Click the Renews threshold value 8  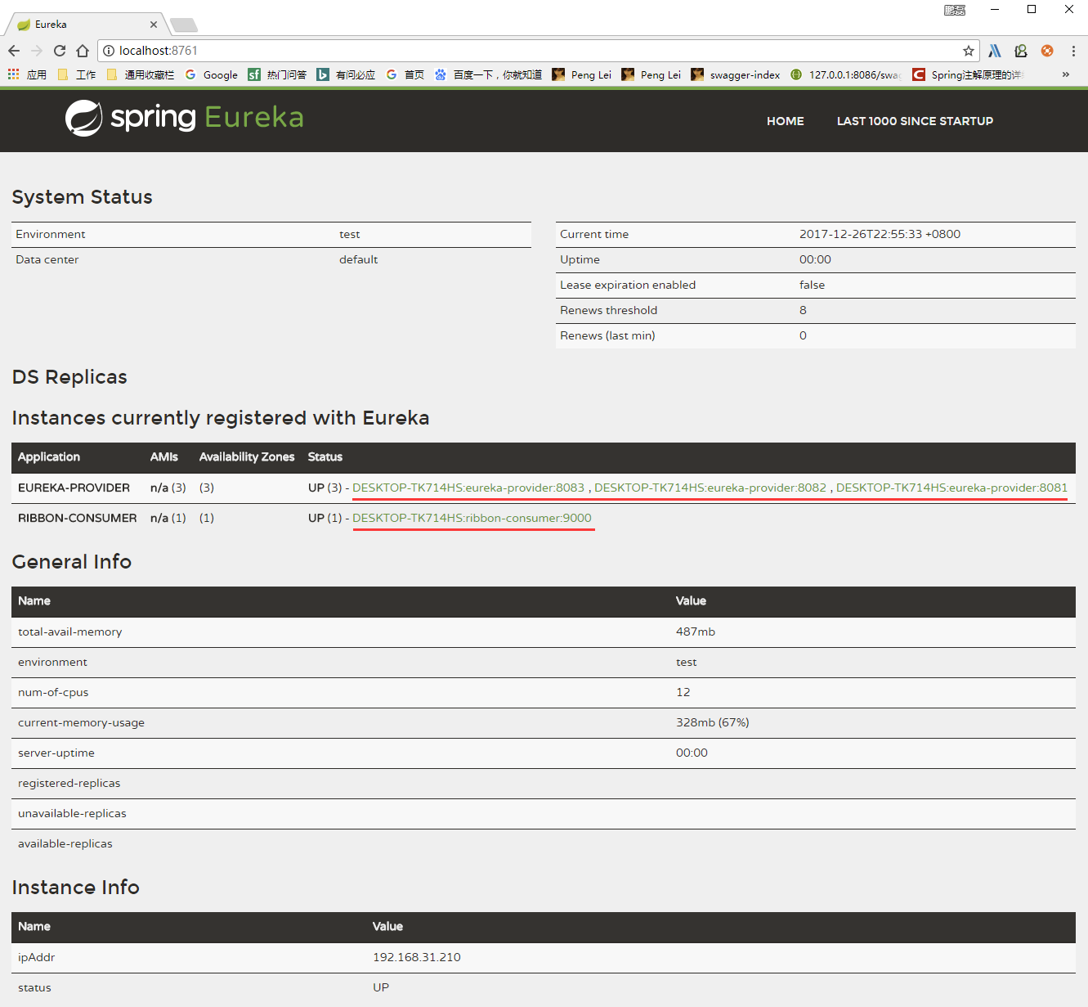pyautogui.click(x=803, y=310)
